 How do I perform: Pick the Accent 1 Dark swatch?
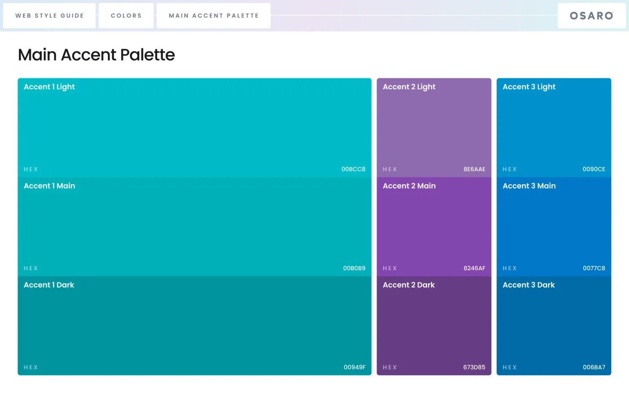(x=195, y=326)
